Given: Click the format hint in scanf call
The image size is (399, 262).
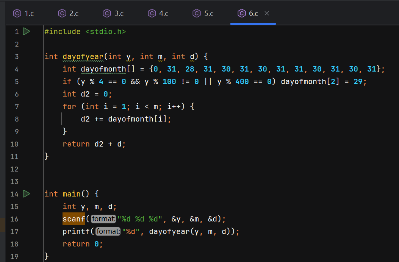Looking at the screenshot, I should click(x=104, y=219).
